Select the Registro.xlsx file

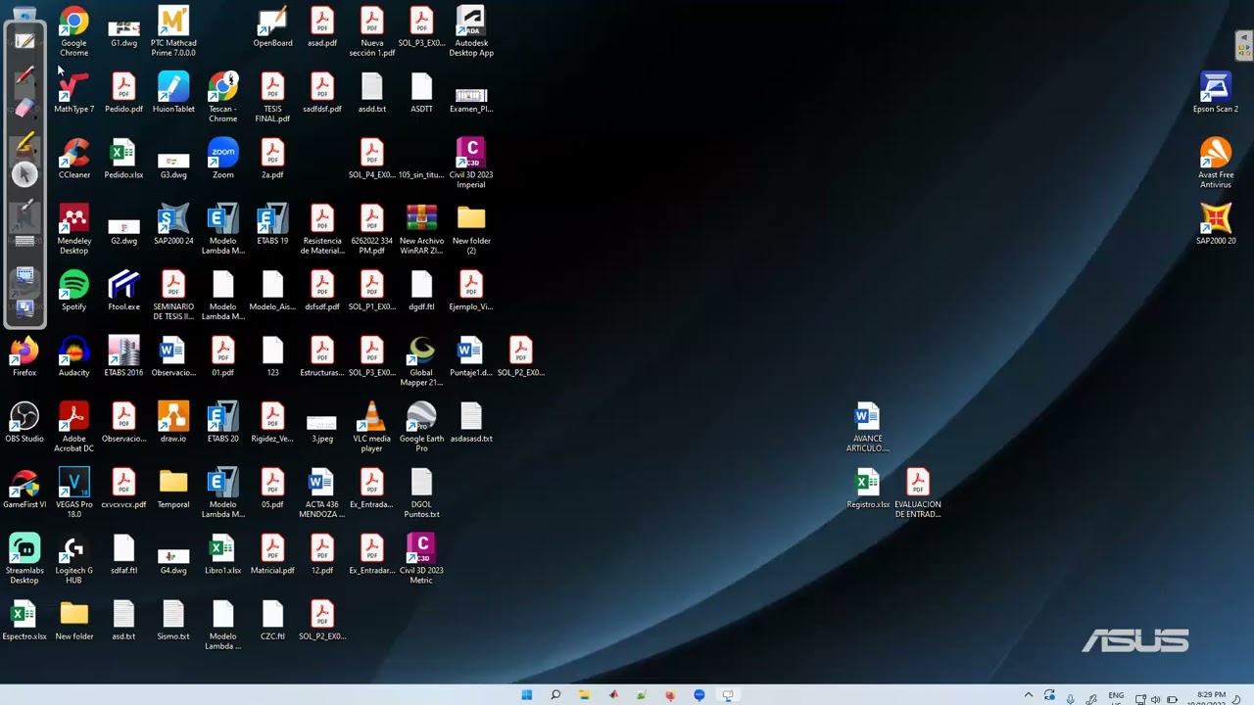click(x=867, y=488)
